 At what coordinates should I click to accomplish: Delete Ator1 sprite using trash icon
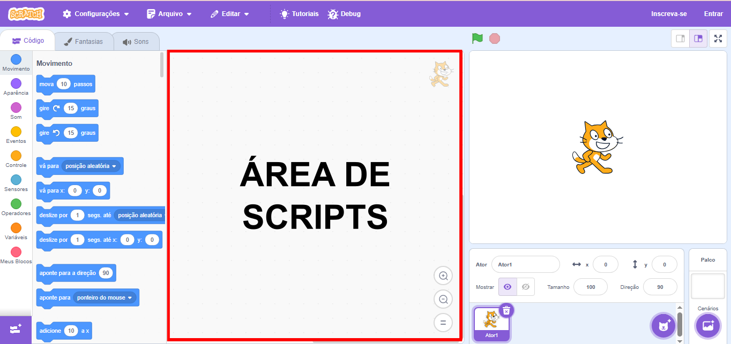pos(506,310)
